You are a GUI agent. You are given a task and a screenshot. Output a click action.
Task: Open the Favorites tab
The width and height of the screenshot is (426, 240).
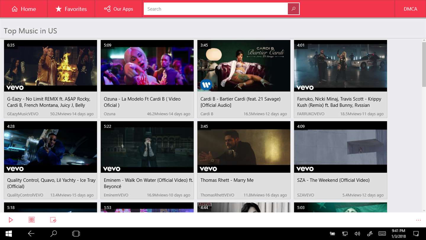[x=71, y=9]
